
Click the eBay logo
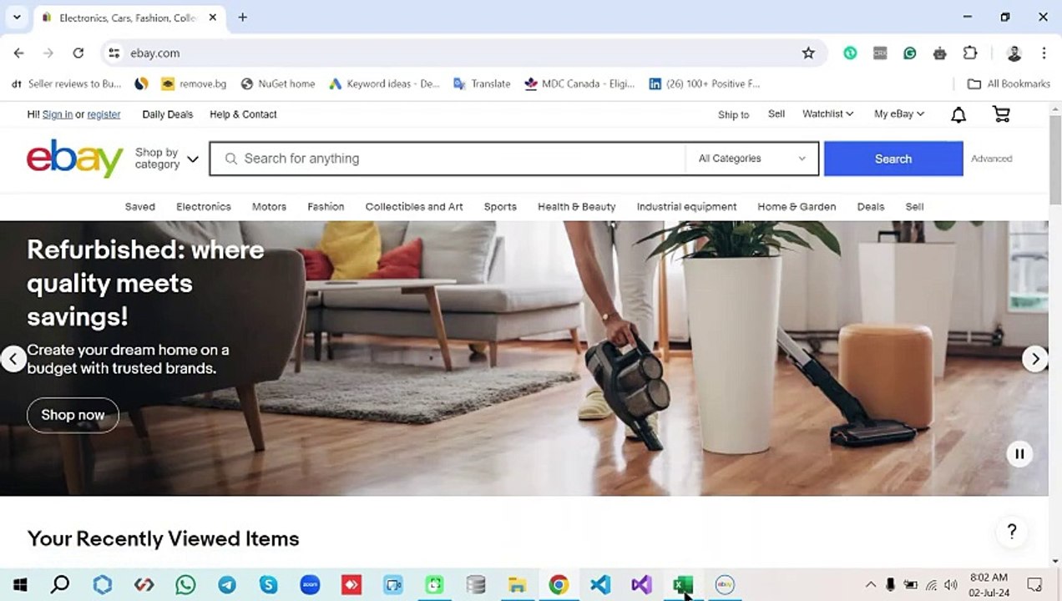point(75,158)
